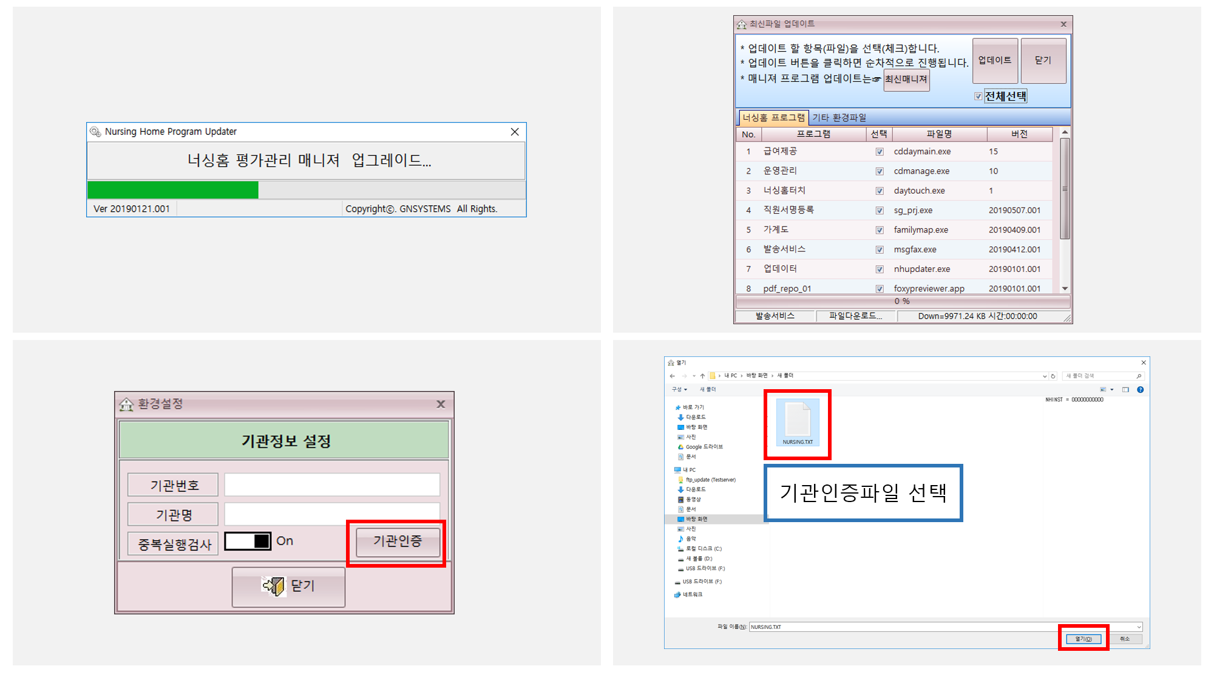Click the refresh icon beside the address bar
This screenshot has width=1214, height=683.
click(x=1054, y=376)
